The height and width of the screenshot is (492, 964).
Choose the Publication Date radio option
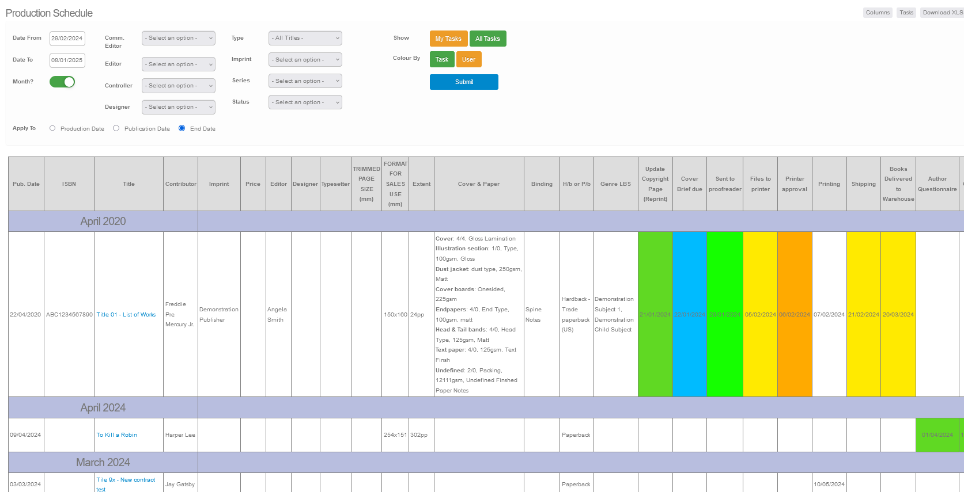pyautogui.click(x=116, y=128)
